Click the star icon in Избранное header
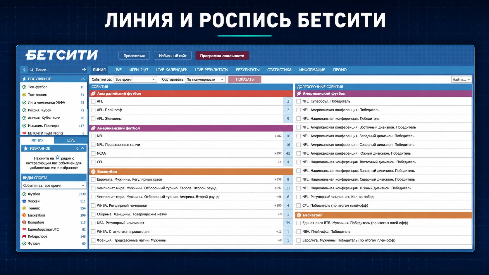The image size is (489, 275). (26, 148)
